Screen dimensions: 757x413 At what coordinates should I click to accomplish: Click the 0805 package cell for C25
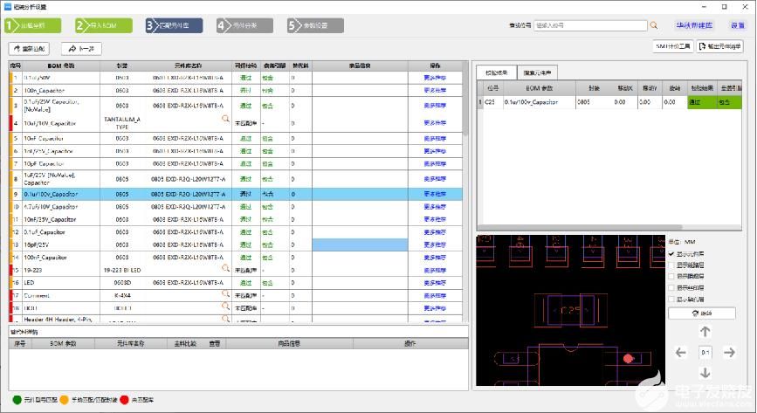click(x=594, y=102)
